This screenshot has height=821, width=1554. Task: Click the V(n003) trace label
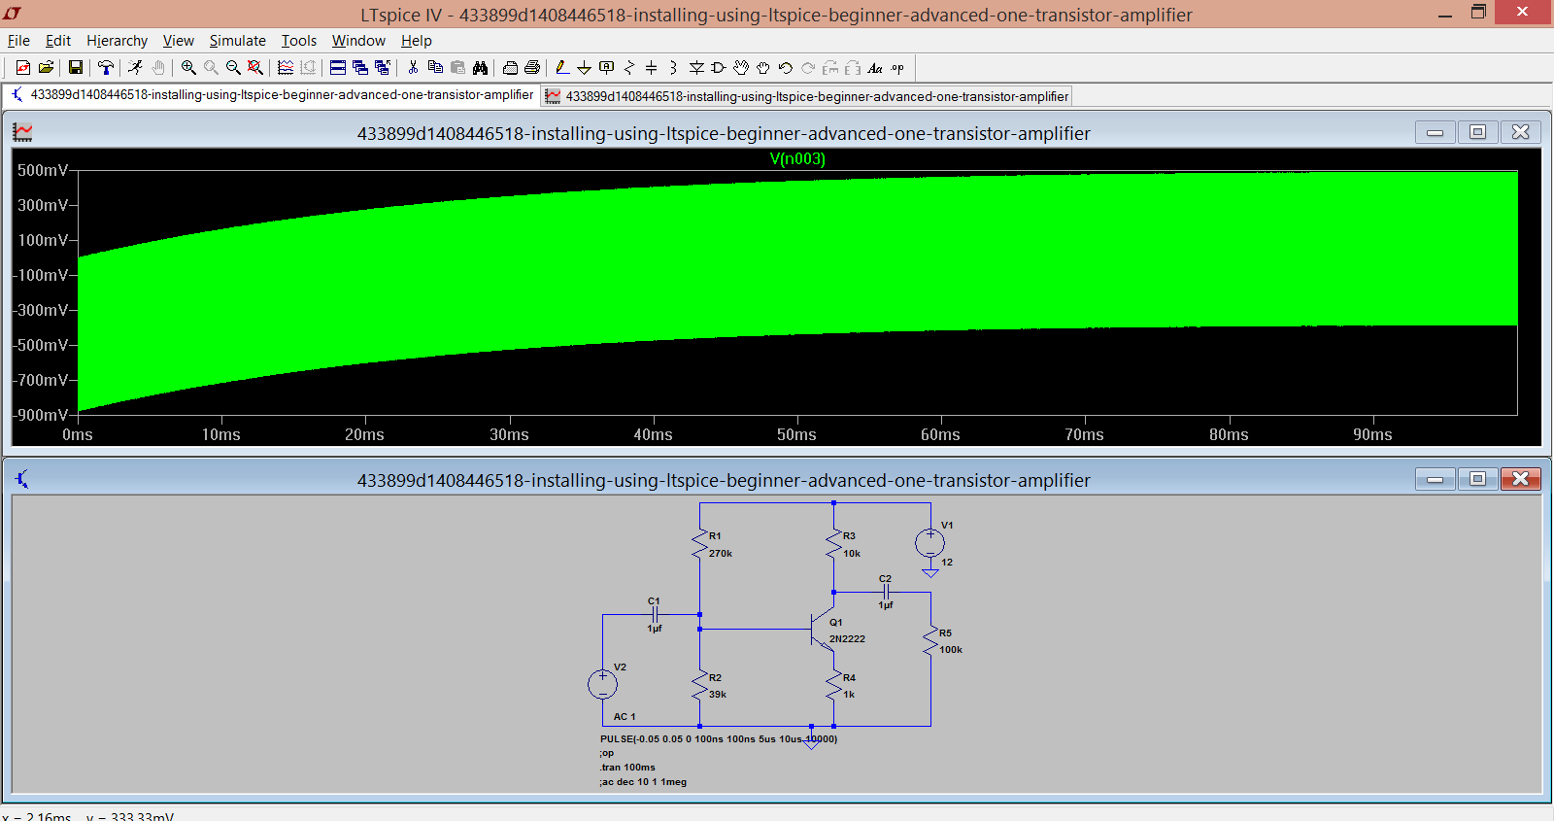[797, 159]
